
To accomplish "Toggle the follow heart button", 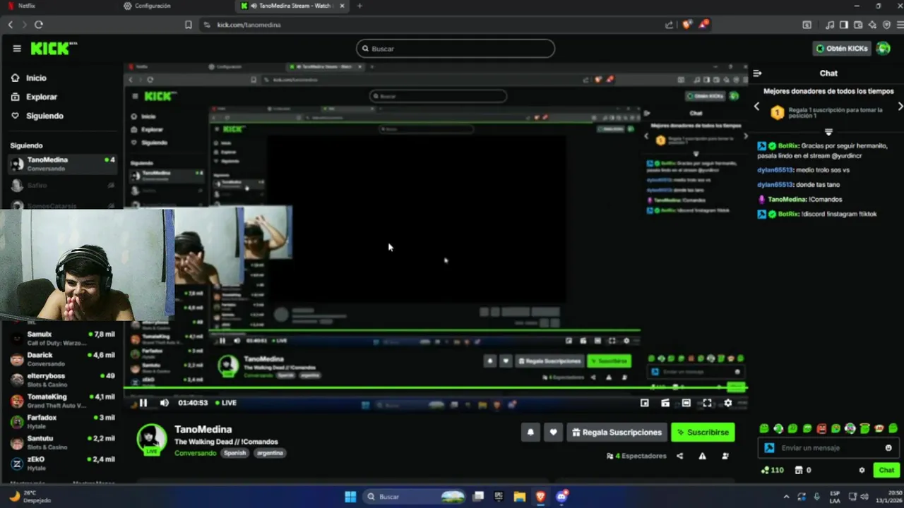I will (x=554, y=433).
